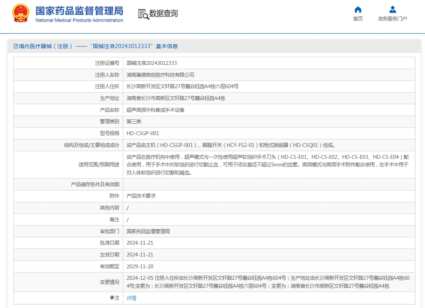Select the 变更情况 change record text
This screenshot has width=425, height=308.
click(x=268, y=282)
